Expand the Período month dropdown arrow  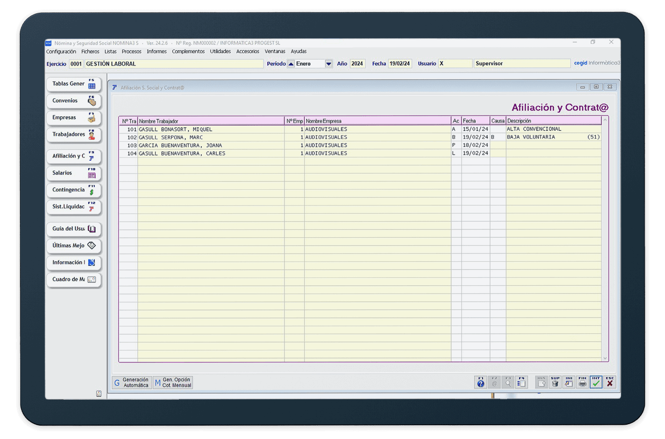328,64
